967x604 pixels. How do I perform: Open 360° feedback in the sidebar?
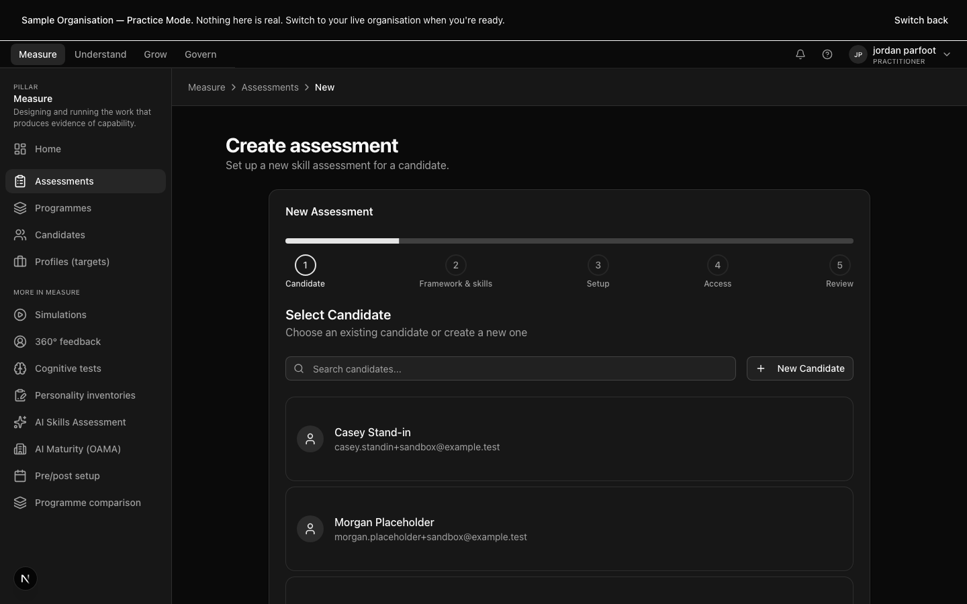click(85, 342)
